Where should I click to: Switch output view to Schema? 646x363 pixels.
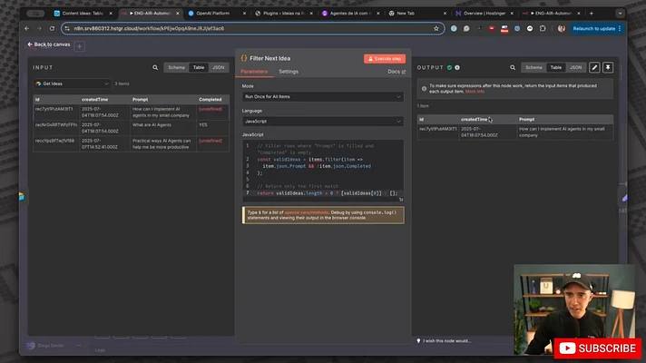click(x=533, y=67)
